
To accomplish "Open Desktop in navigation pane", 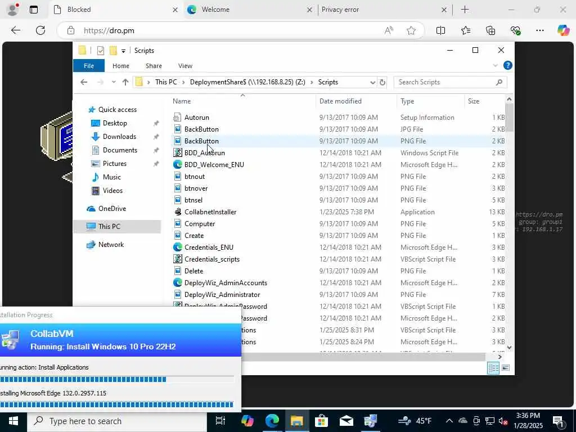I will tap(115, 123).
